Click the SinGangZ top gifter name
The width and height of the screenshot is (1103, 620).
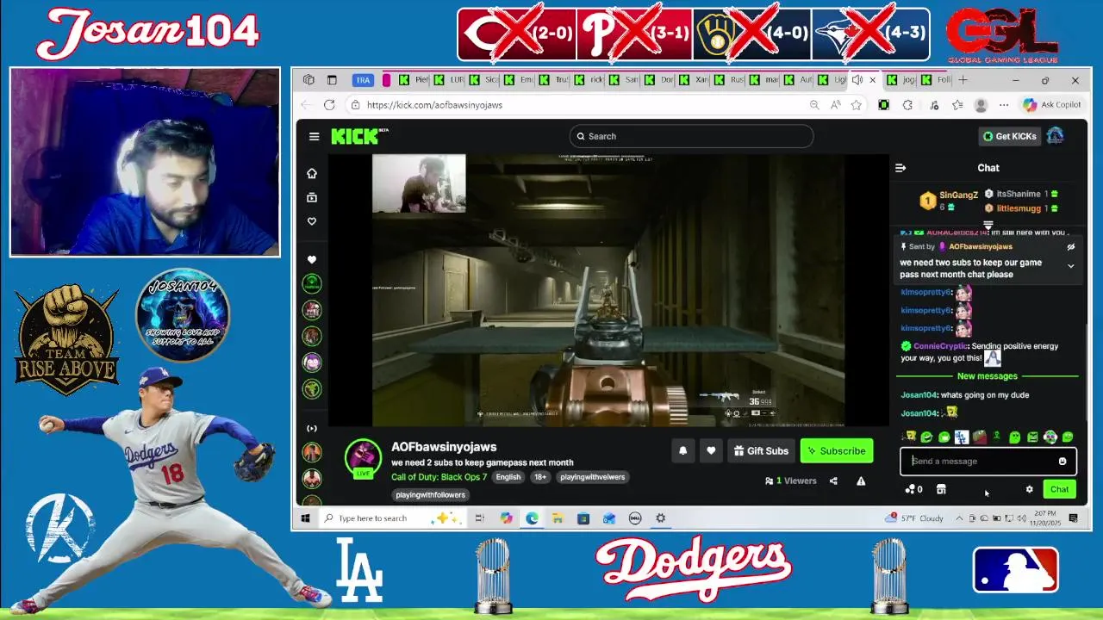[x=958, y=195]
